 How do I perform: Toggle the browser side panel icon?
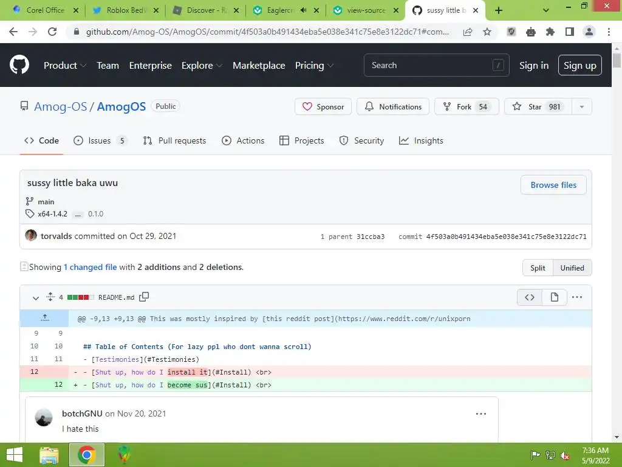(x=570, y=32)
